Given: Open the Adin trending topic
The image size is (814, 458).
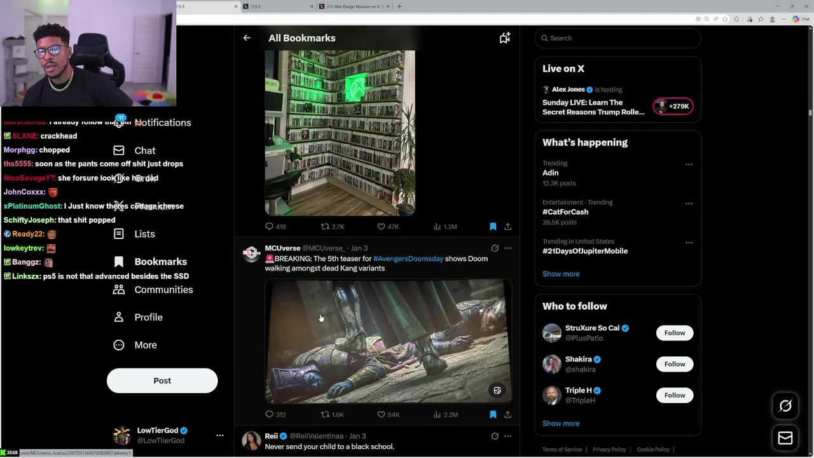Looking at the screenshot, I should [550, 173].
